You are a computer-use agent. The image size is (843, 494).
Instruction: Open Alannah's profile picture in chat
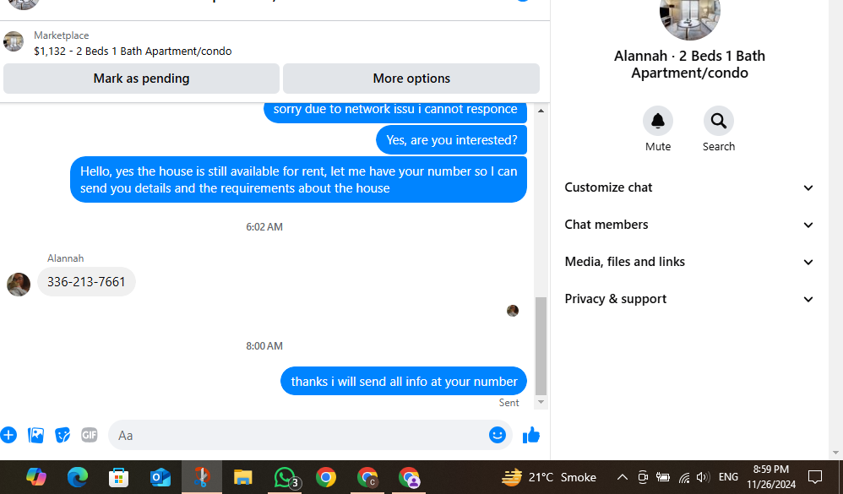coord(19,285)
